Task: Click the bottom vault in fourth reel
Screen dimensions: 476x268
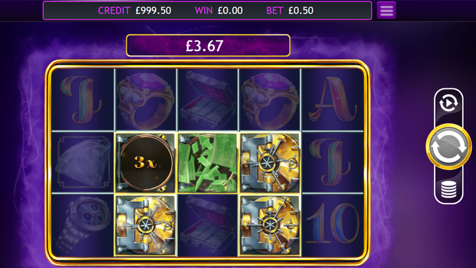Action: (270, 226)
